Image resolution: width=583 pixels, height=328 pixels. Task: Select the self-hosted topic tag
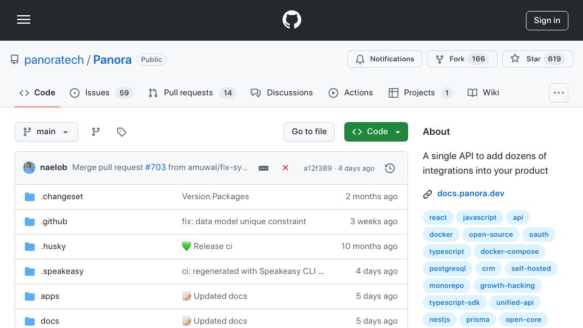click(531, 268)
